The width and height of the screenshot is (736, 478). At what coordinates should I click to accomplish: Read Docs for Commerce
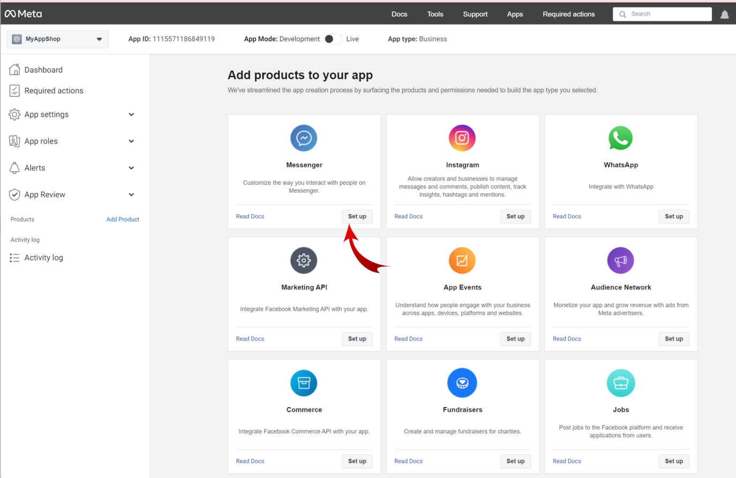click(250, 461)
